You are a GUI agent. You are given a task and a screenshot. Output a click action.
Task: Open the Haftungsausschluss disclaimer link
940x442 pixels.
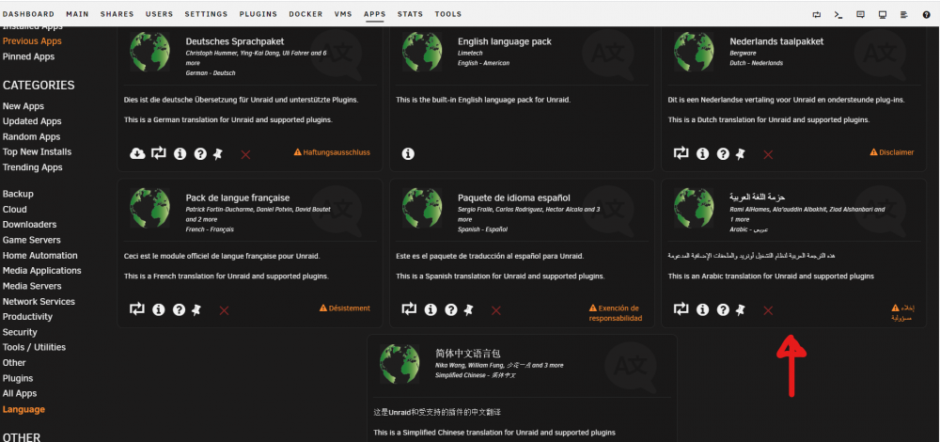pyautogui.click(x=332, y=152)
